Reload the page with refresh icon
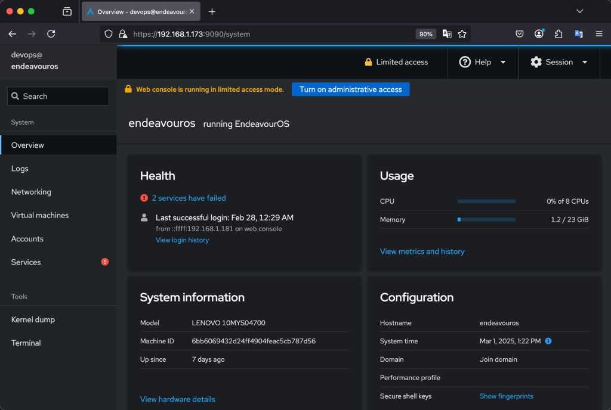611x410 pixels. pos(51,34)
